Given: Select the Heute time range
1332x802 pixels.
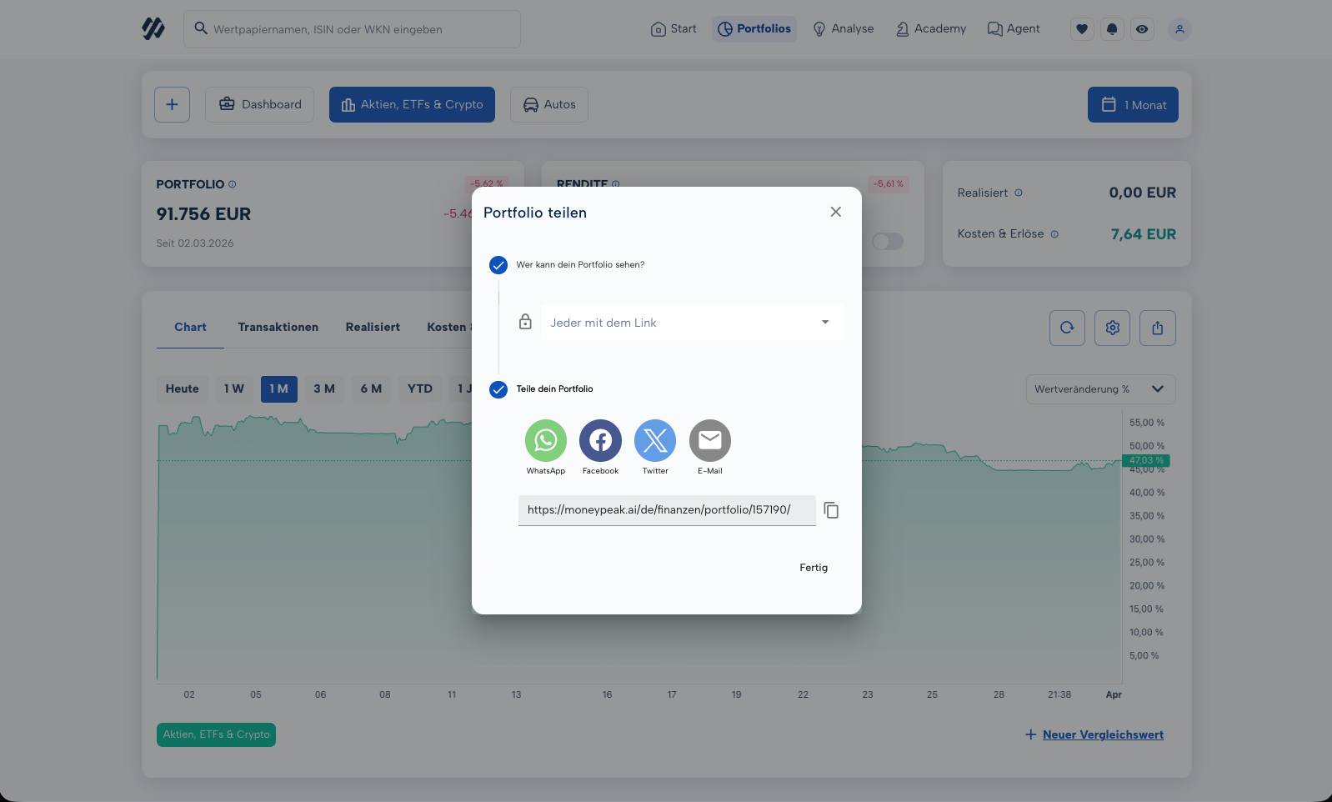Looking at the screenshot, I should click(183, 389).
